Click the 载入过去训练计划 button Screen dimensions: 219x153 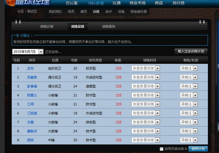(191, 51)
